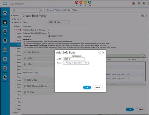This screenshot has height=115, width=149.
Task: Open the user profile icon in header
Action: pyautogui.click(x=134, y=3)
